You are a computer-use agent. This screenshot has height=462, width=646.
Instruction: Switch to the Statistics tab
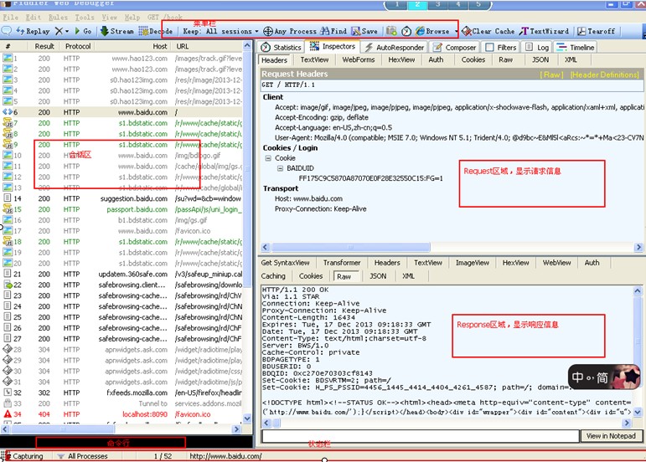coord(281,48)
